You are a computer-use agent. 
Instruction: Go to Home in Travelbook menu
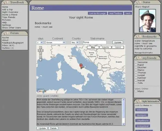(5, 7)
